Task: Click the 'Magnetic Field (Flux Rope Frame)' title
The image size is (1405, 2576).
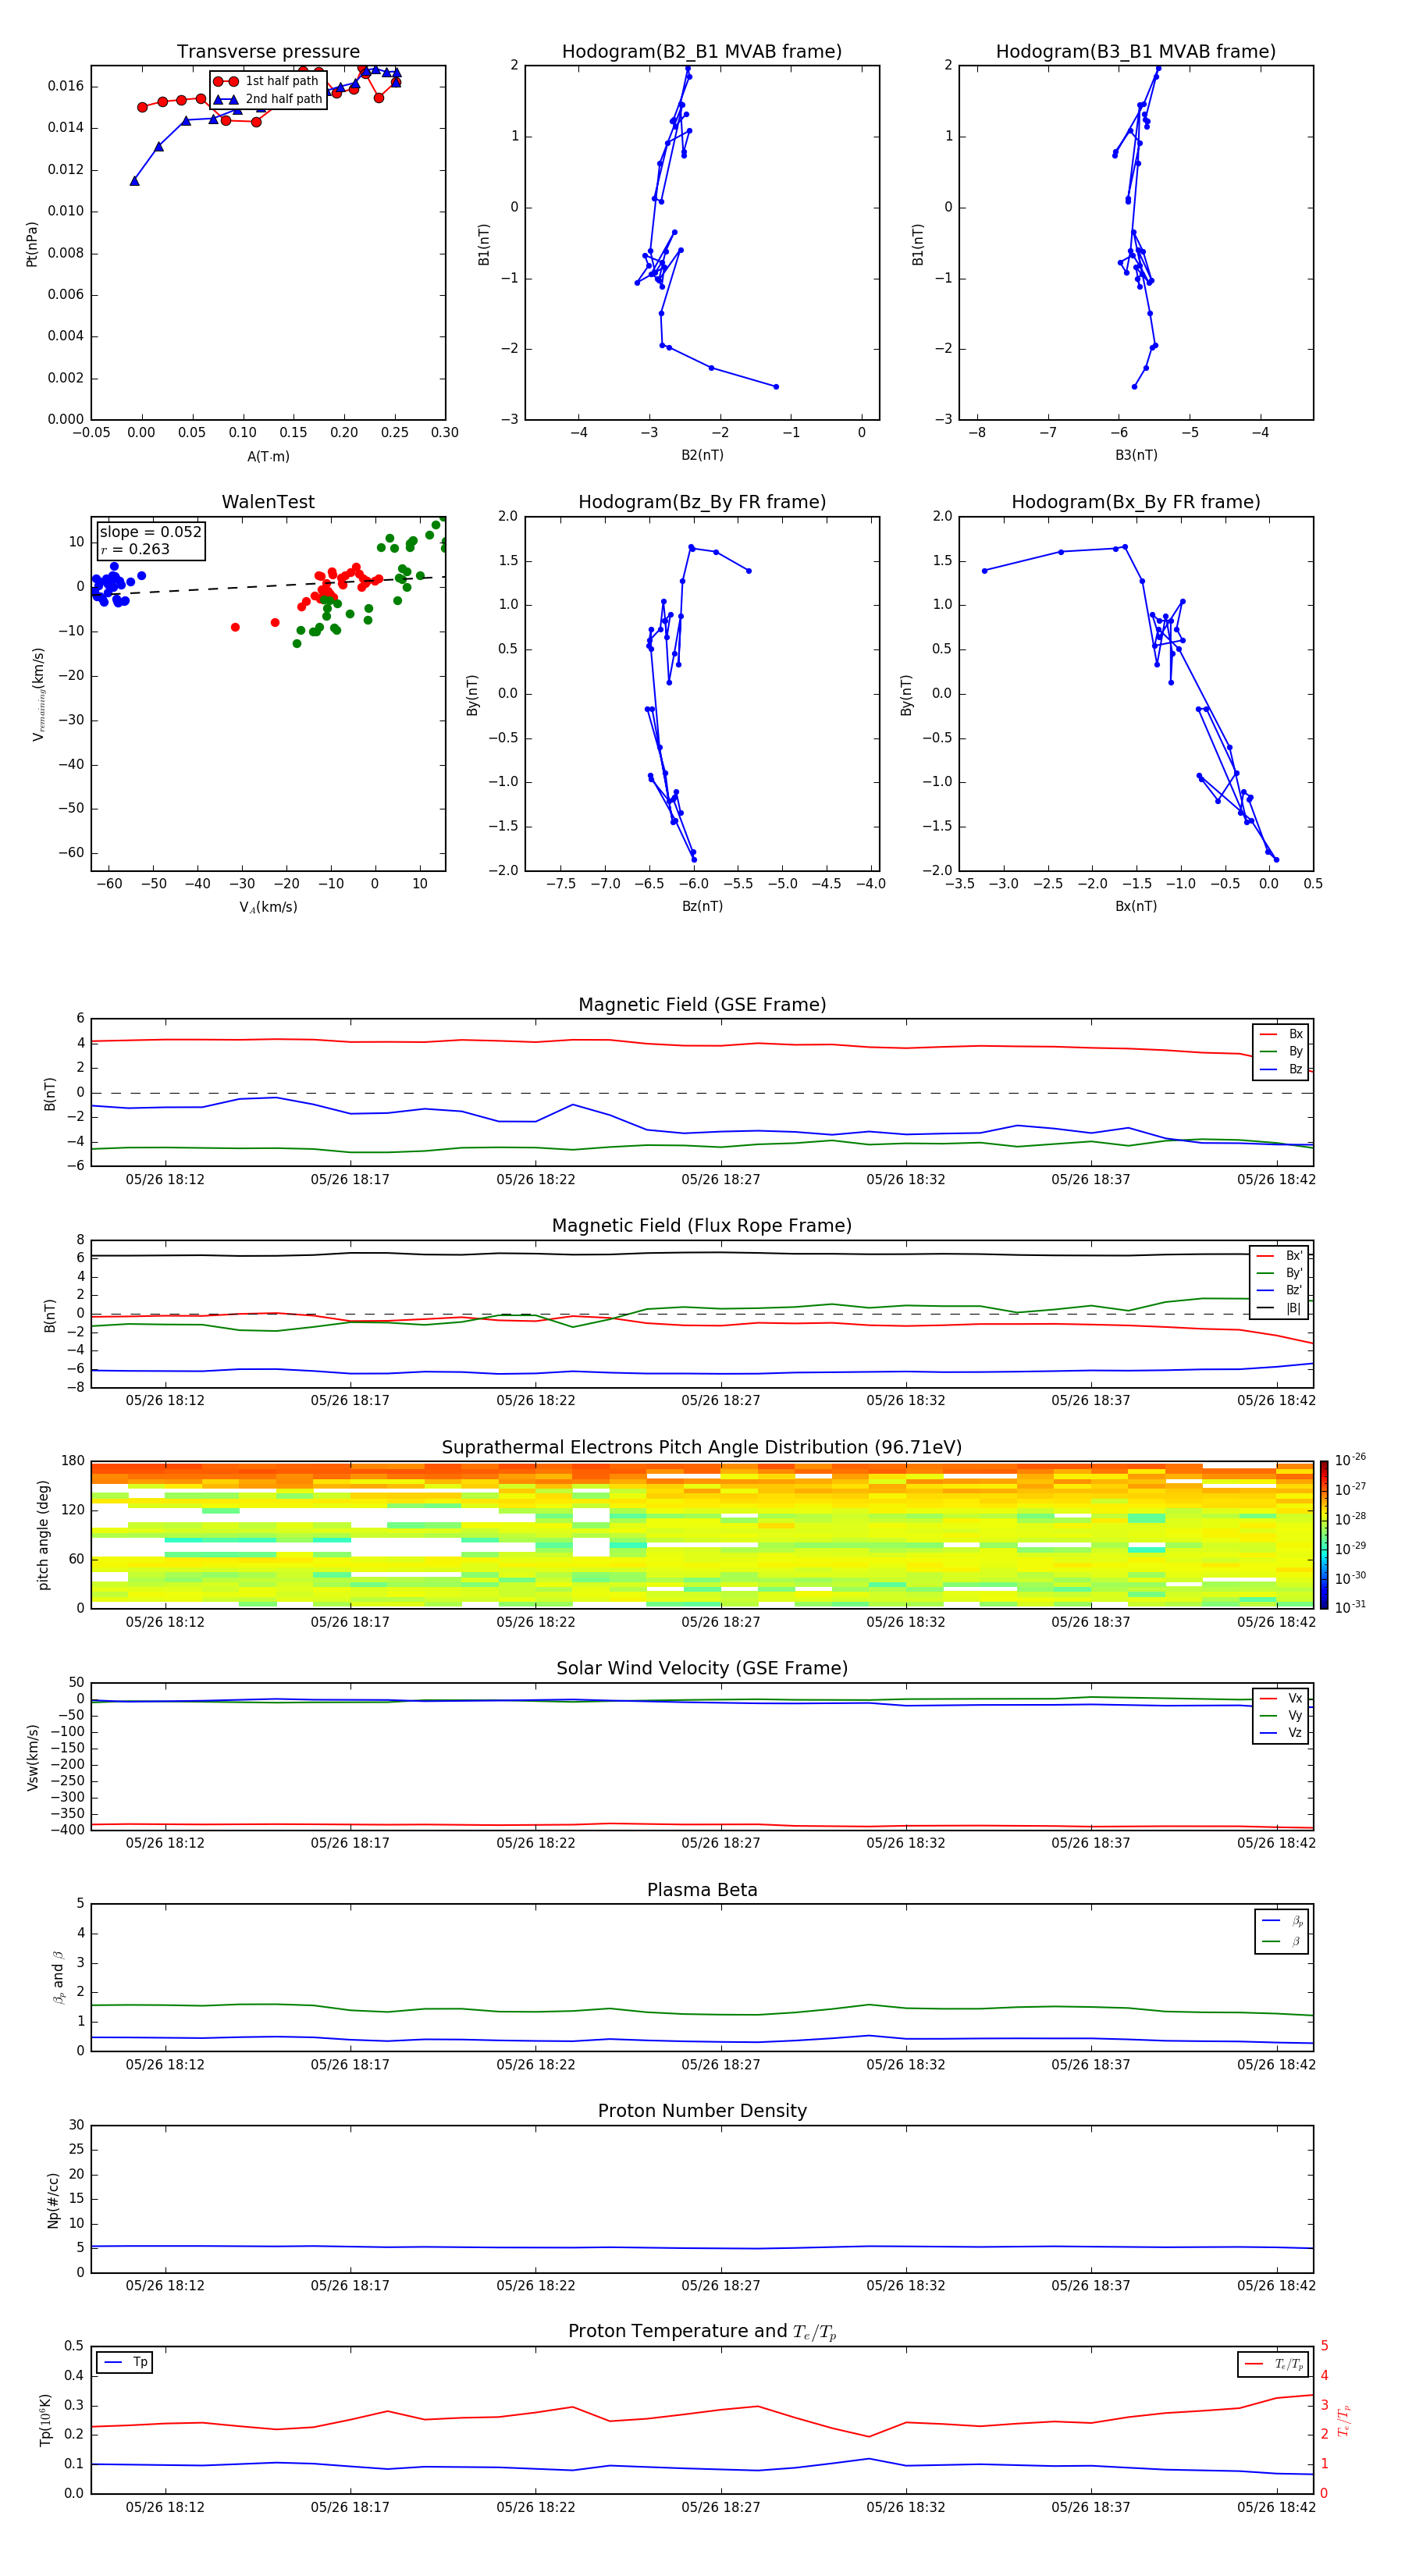Action: click(702, 1226)
